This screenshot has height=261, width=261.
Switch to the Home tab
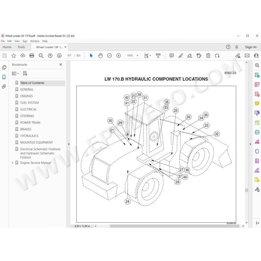7,47
